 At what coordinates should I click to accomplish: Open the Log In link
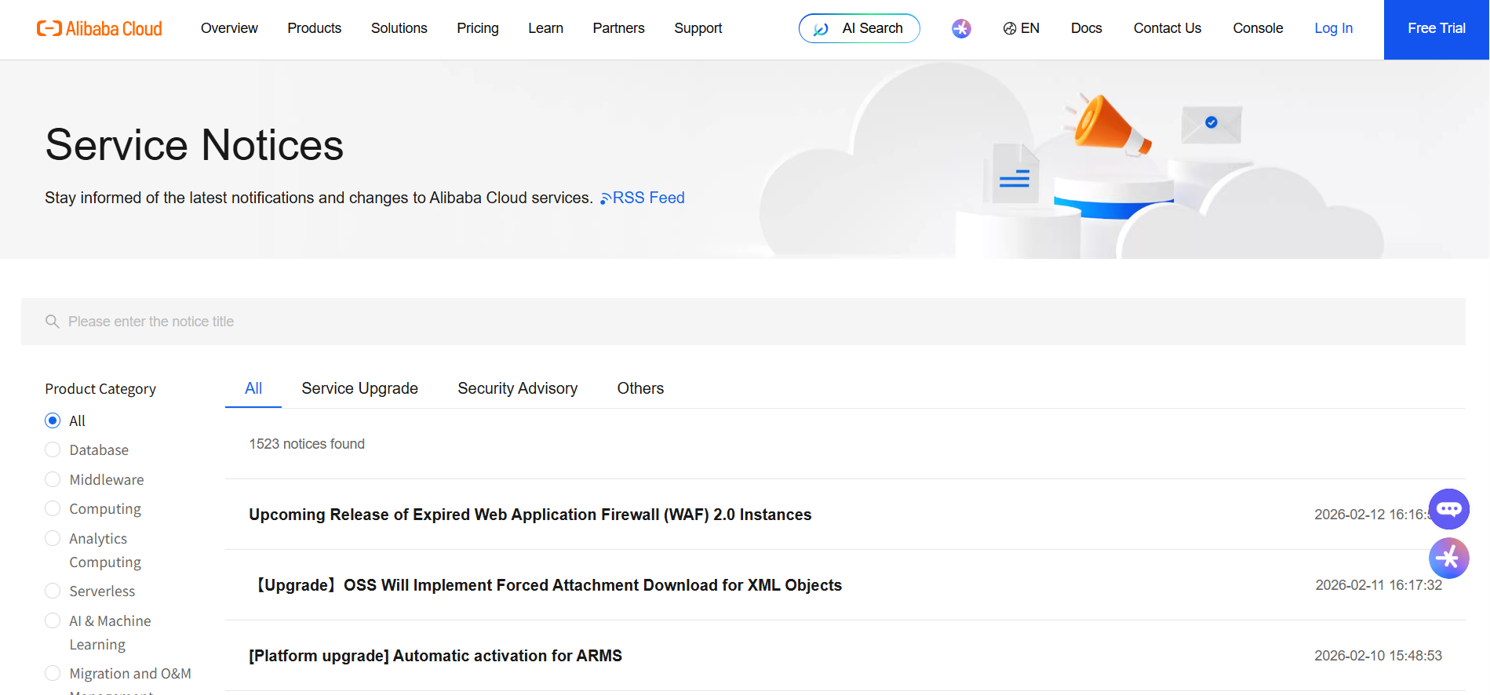pyautogui.click(x=1333, y=28)
